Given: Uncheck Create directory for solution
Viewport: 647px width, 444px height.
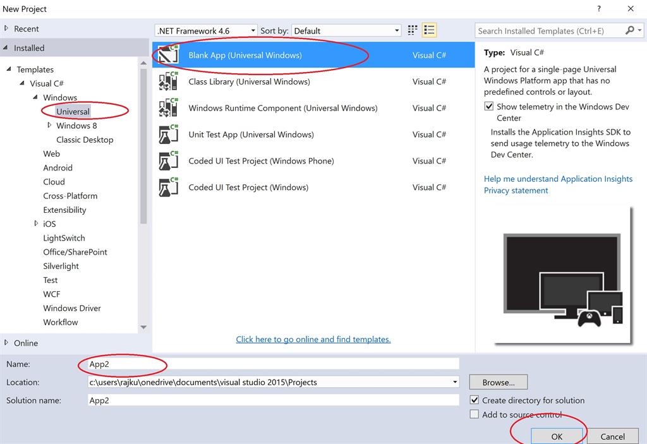Looking at the screenshot, I should click(x=475, y=400).
